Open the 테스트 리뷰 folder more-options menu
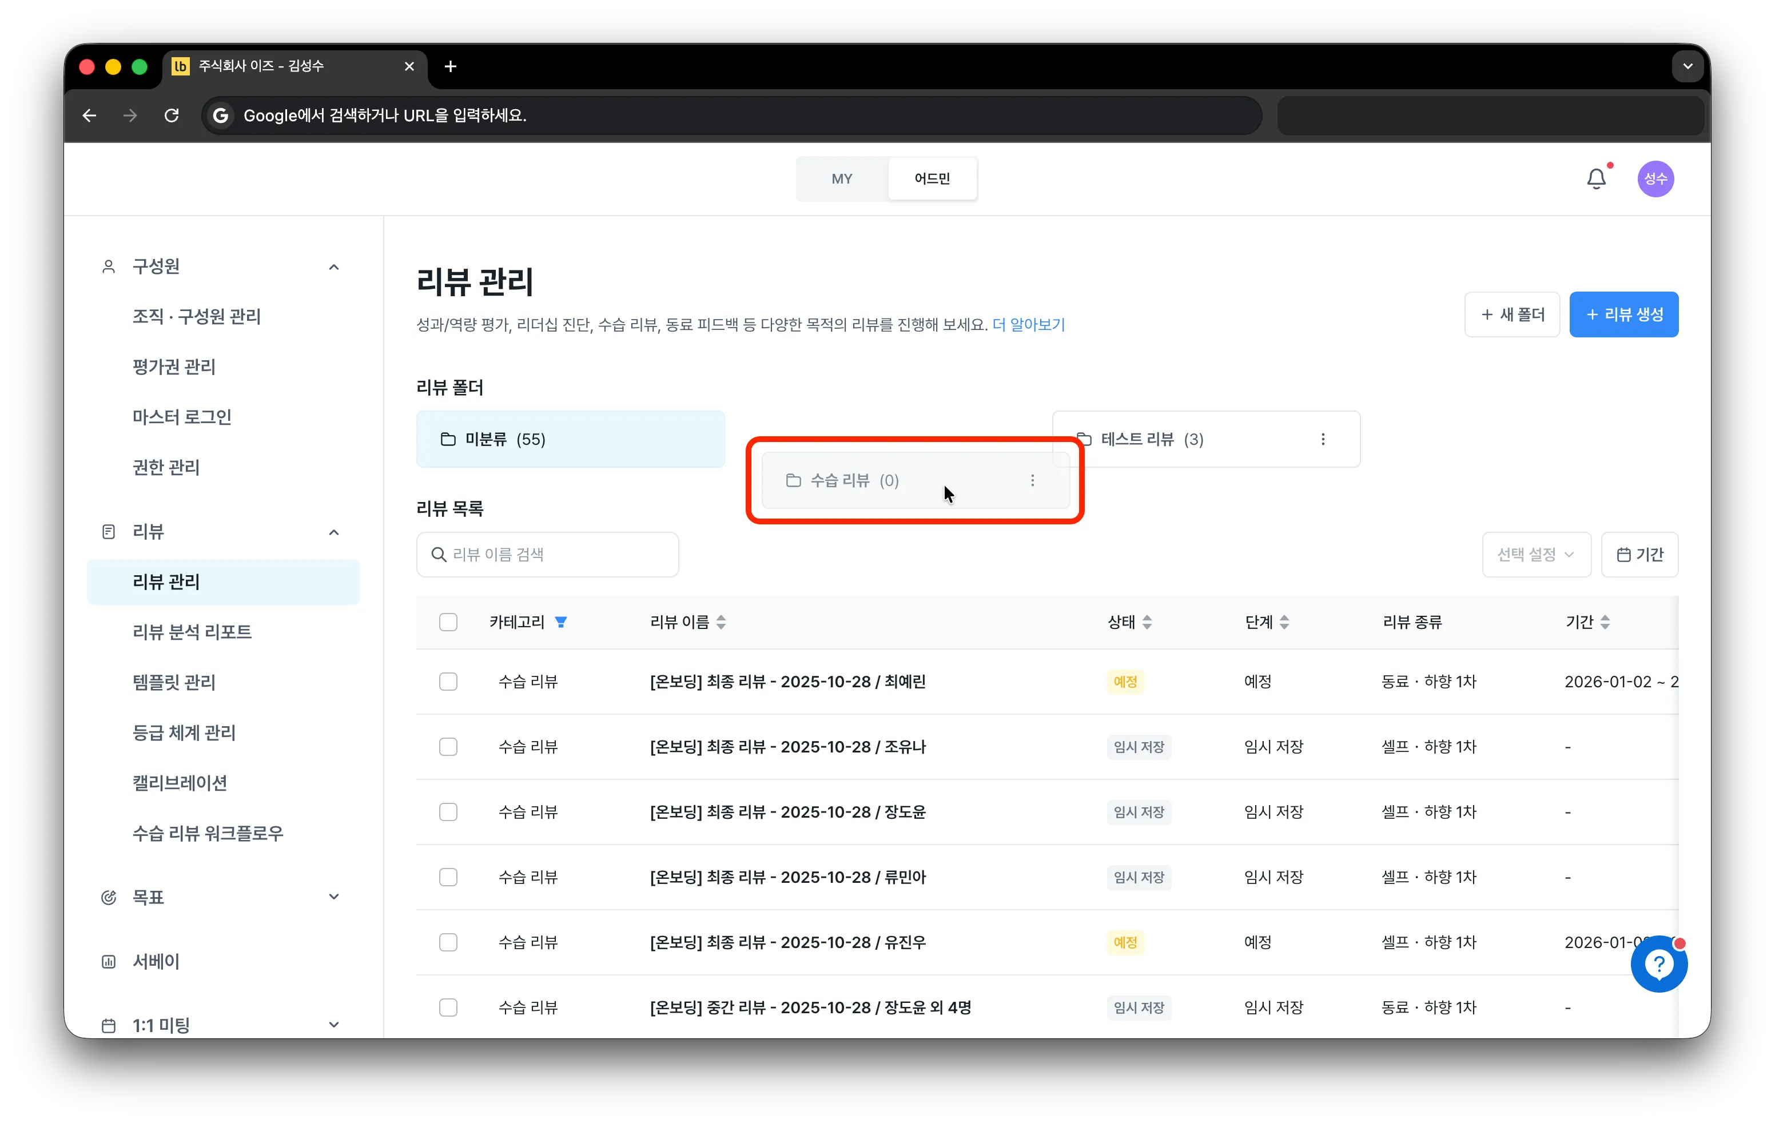Screen dimensions: 1775x1123 pos(1323,439)
